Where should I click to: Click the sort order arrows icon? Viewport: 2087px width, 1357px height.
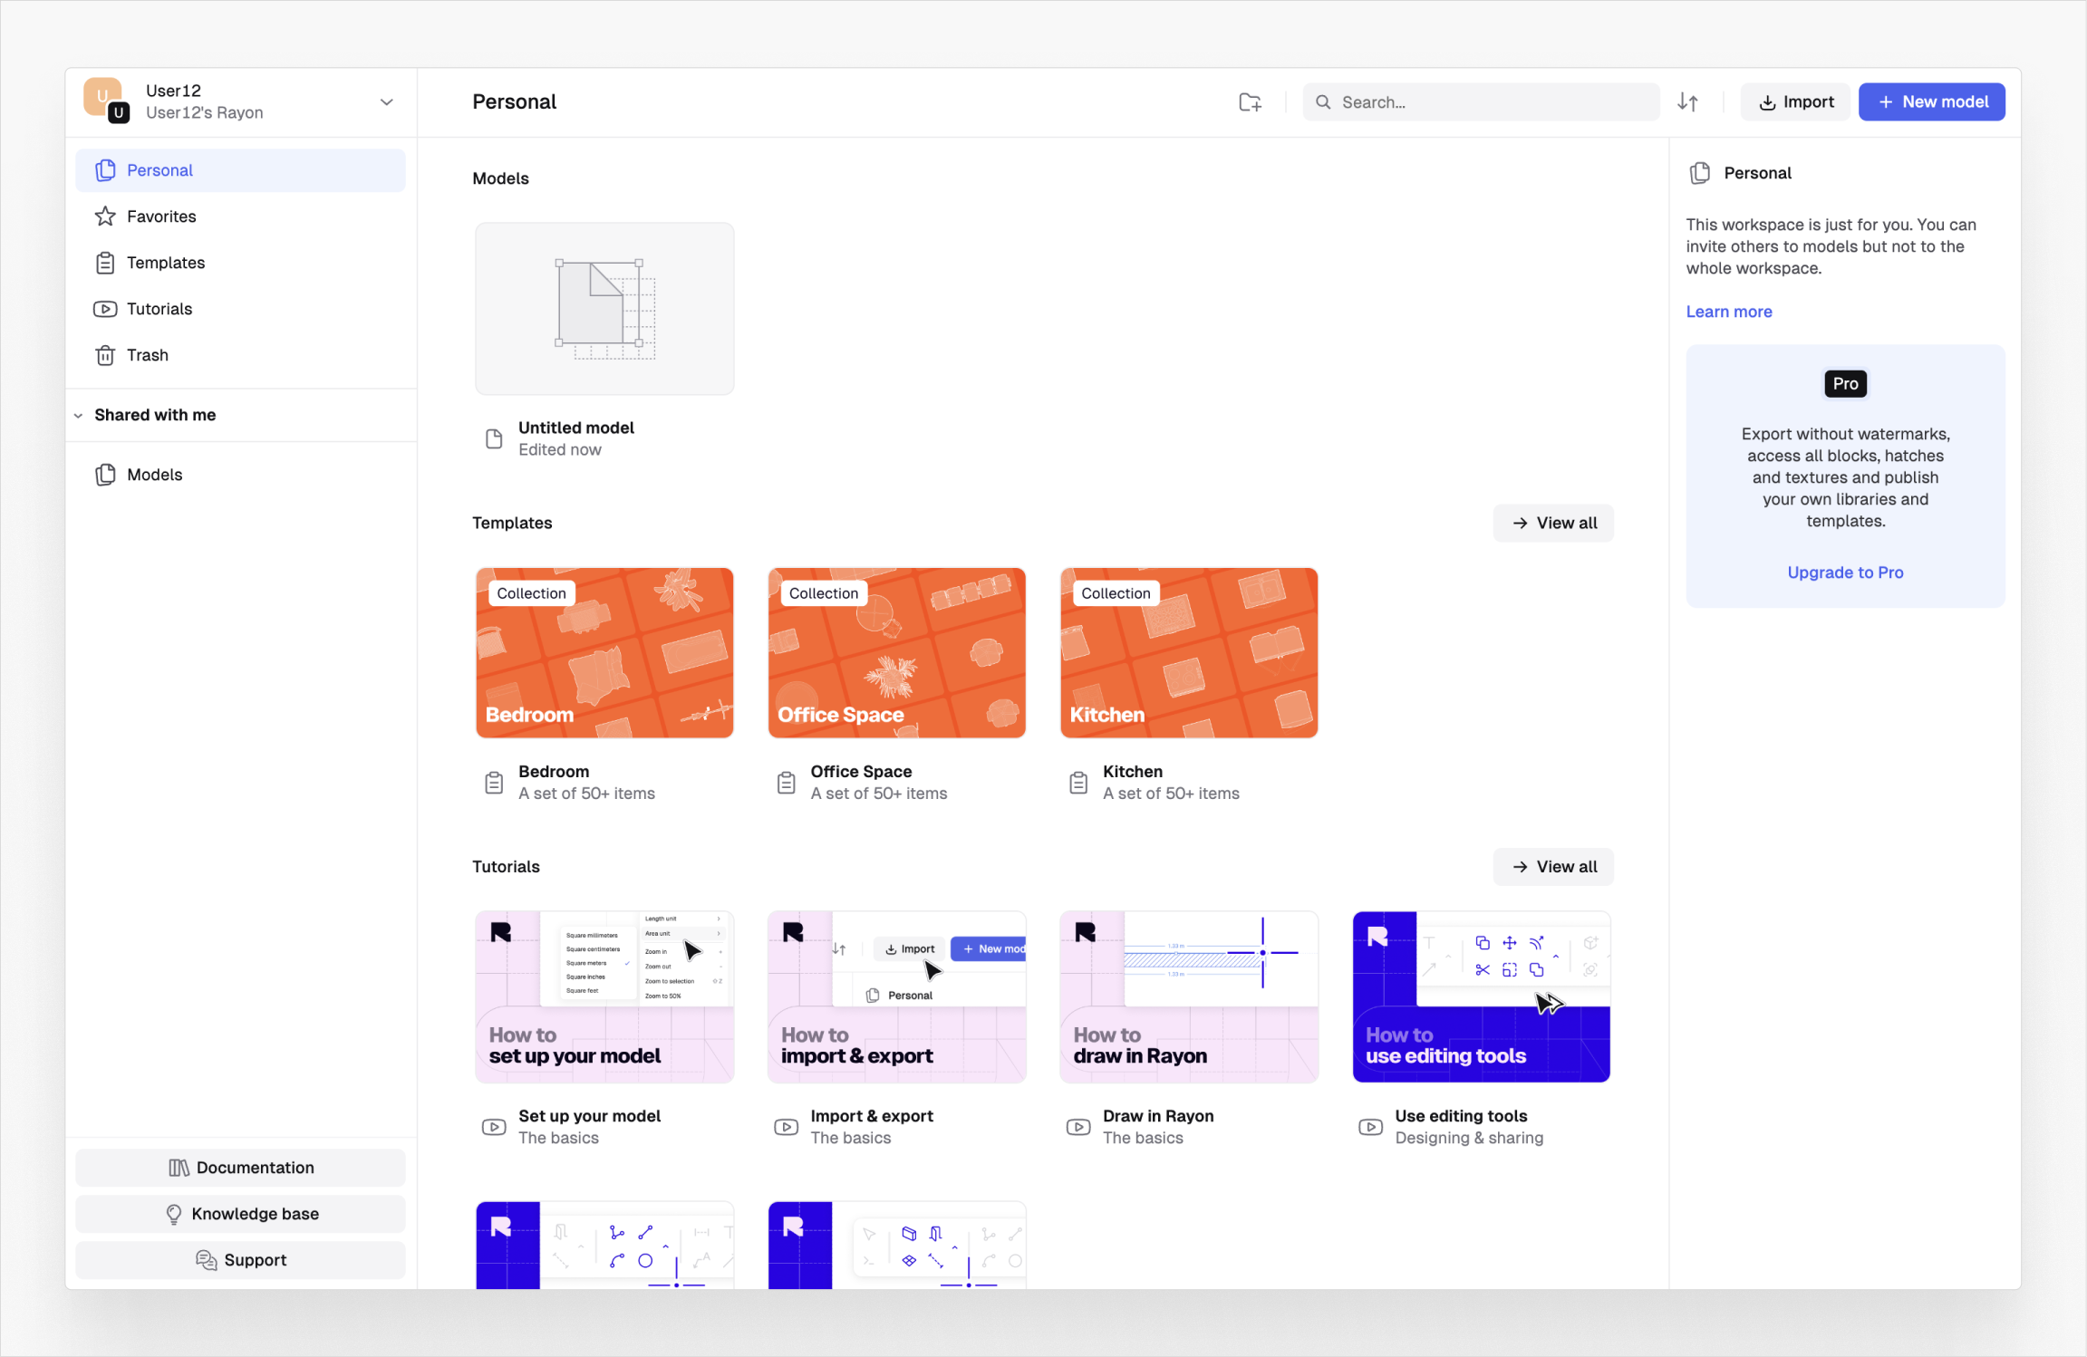click(1687, 102)
